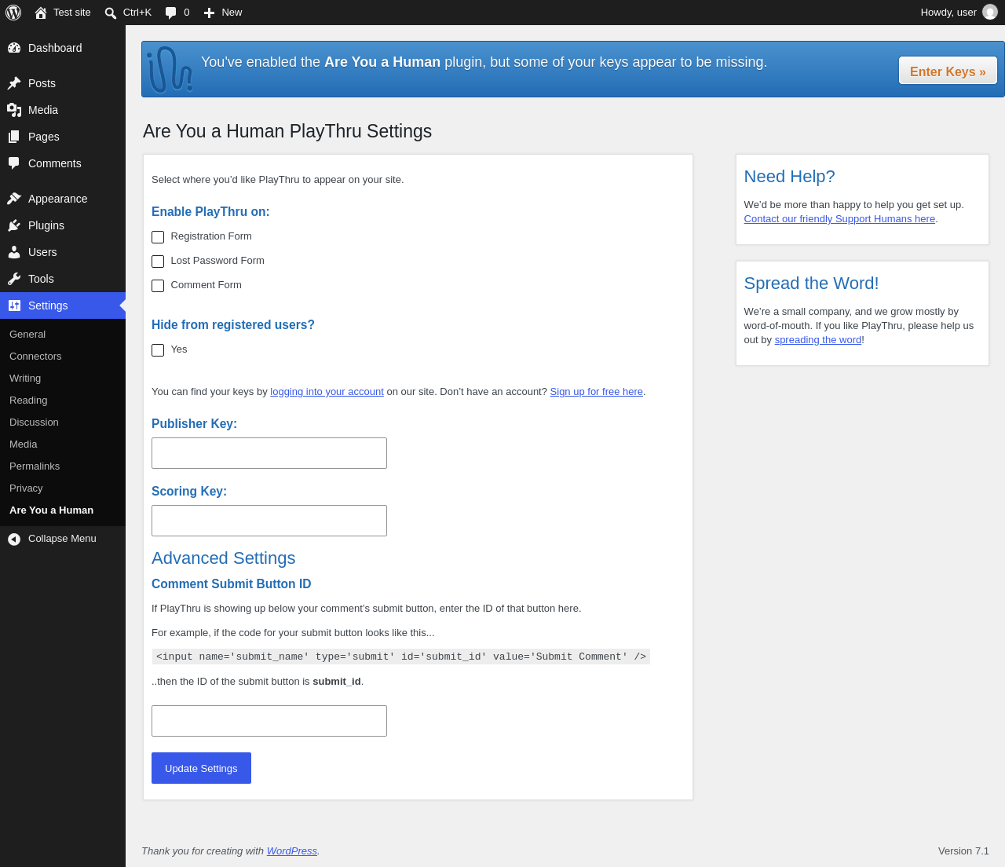Check Yes to hide from registered users
Viewport: 1005px width, 867px height.
[x=158, y=350]
